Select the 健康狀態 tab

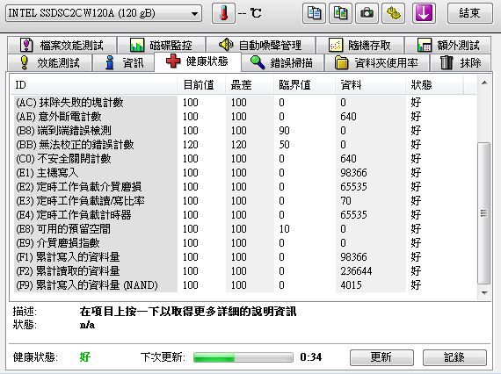coord(198,61)
